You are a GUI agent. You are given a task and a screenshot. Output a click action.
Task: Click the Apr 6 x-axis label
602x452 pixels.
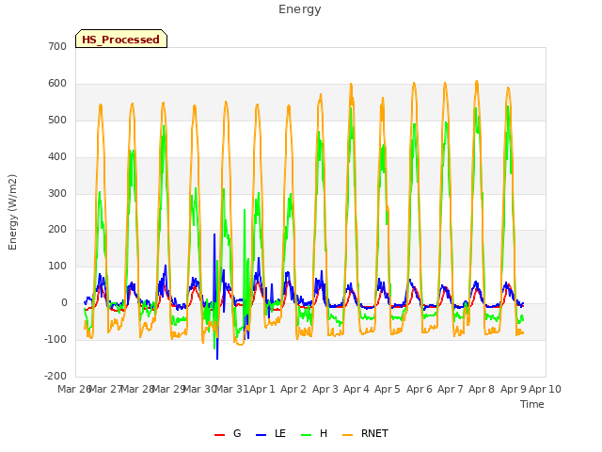coord(420,389)
